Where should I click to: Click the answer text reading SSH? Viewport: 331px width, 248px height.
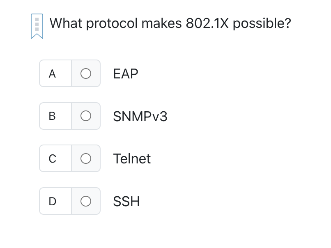coord(126,201)
